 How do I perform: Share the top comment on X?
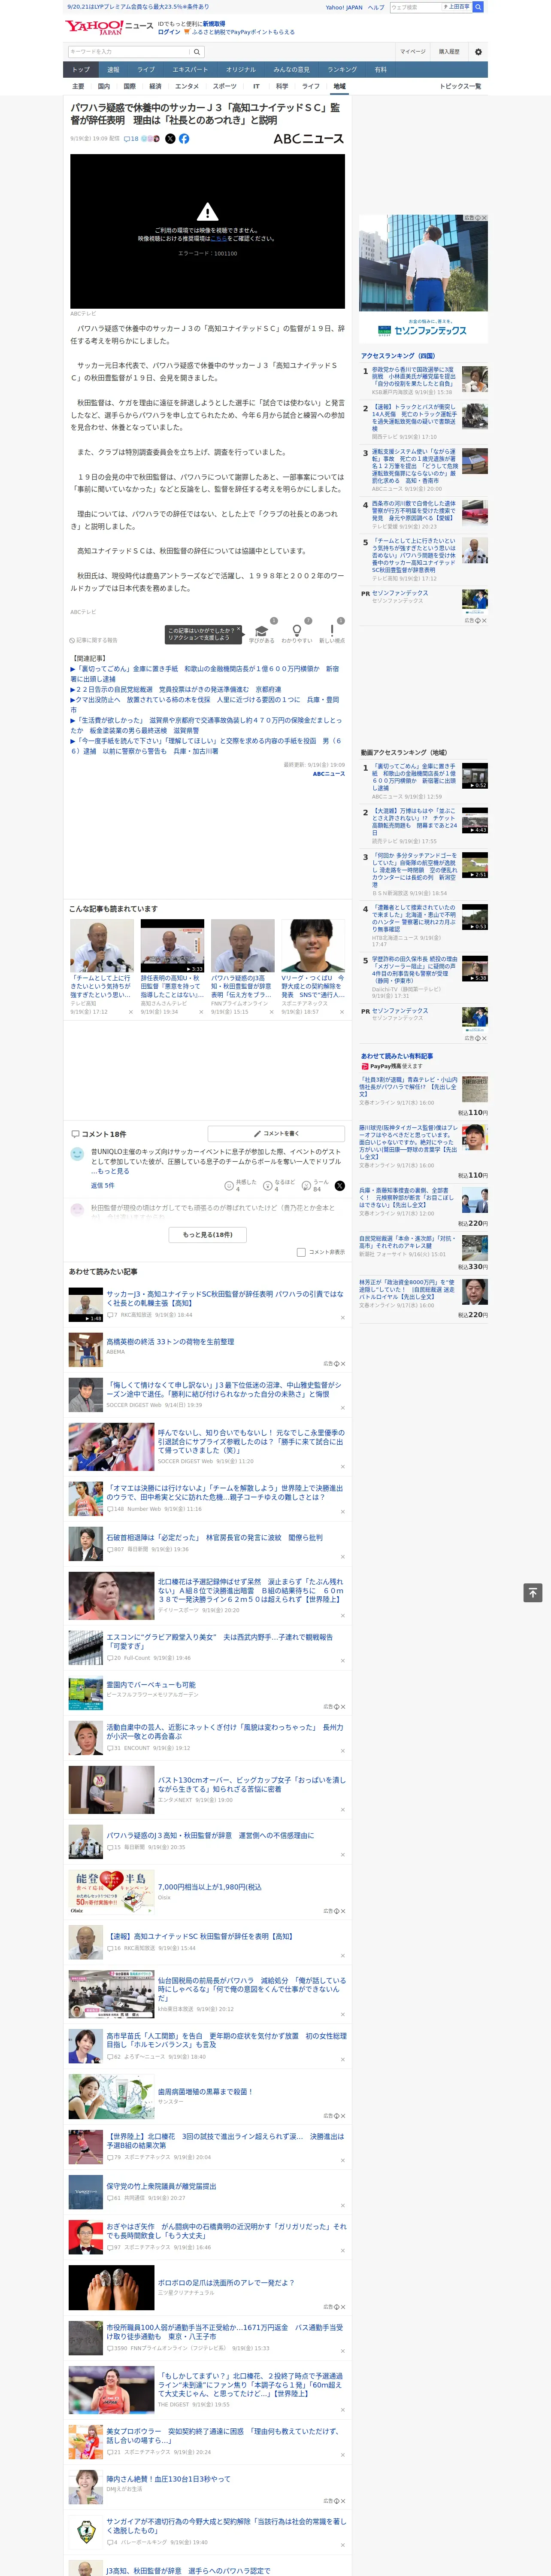[340, 1185]
